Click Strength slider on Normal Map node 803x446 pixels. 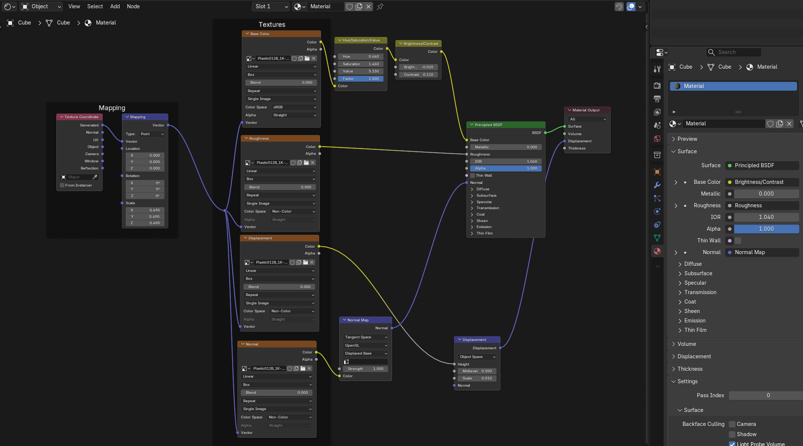(365, 369)
